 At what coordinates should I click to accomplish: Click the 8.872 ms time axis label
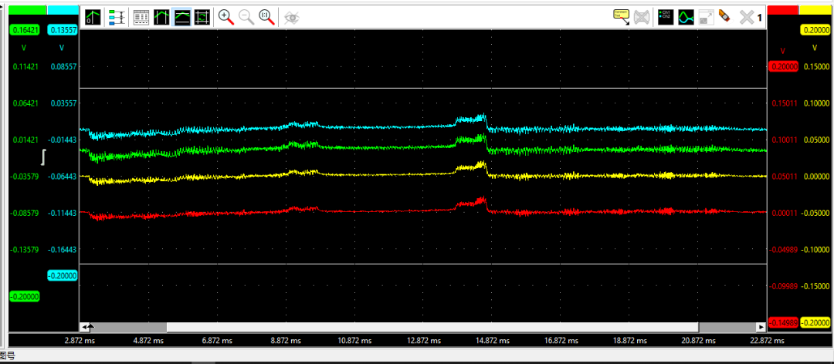[x=284, y=340]
